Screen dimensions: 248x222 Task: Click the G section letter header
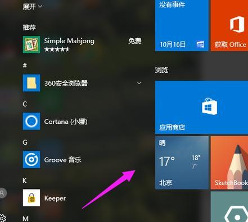[x=25, y=142]
